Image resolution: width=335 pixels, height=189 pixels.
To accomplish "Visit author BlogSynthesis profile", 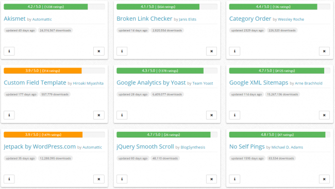I will pyautogui.click(x=193, y=147).
